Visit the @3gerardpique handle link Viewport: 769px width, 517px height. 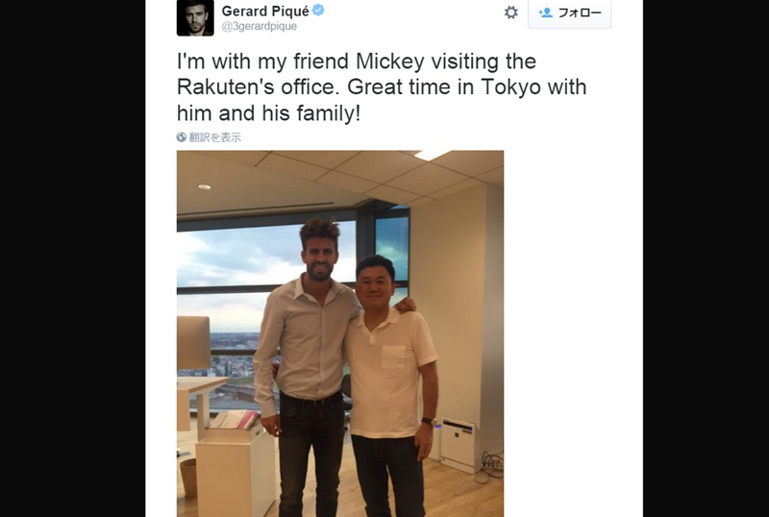point(260,27)
